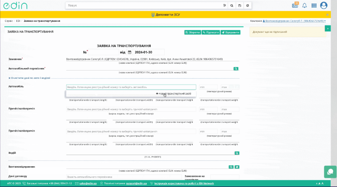Click max temperature of second Причіп
Viewport: 337px width, 187px height.
pos(230,131)
